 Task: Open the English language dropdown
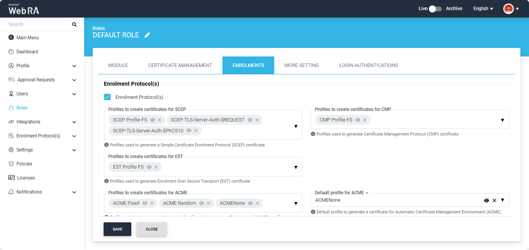coord(483,9)
